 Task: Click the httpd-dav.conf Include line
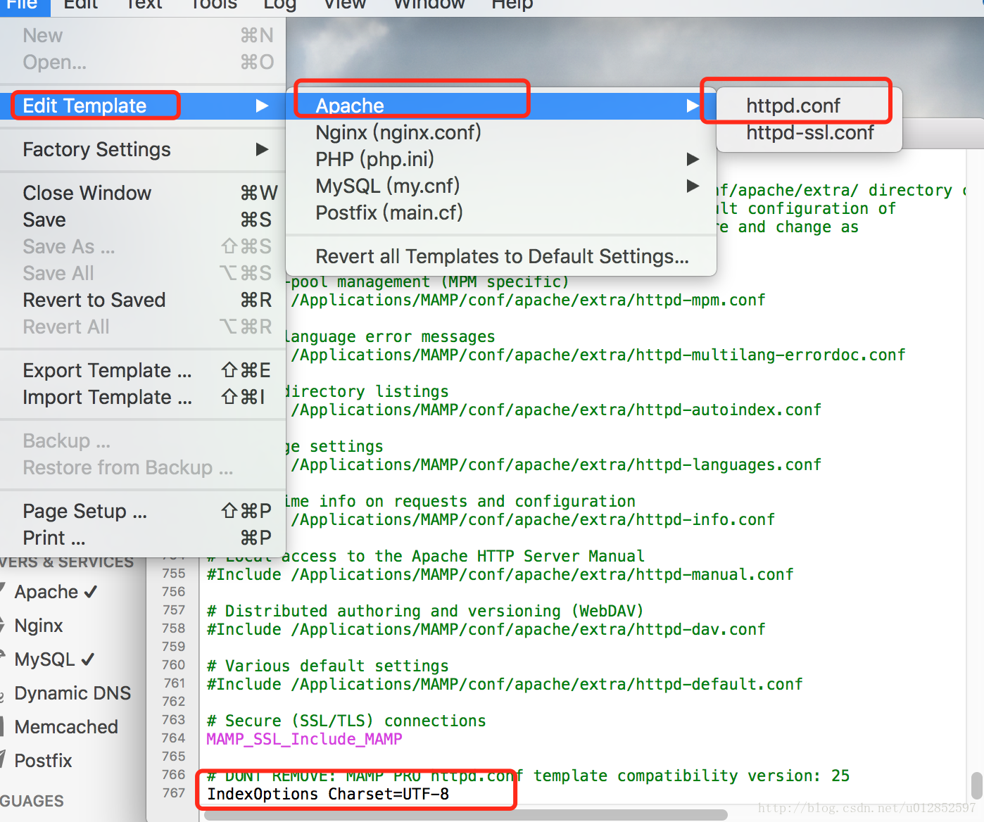tap(486, 629)
